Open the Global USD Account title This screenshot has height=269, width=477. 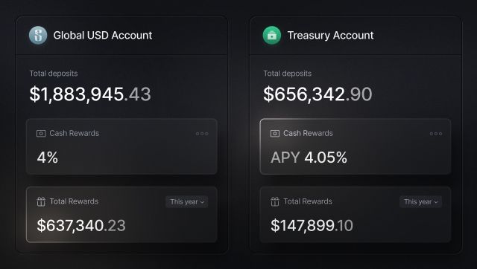[x=103, y=36]
